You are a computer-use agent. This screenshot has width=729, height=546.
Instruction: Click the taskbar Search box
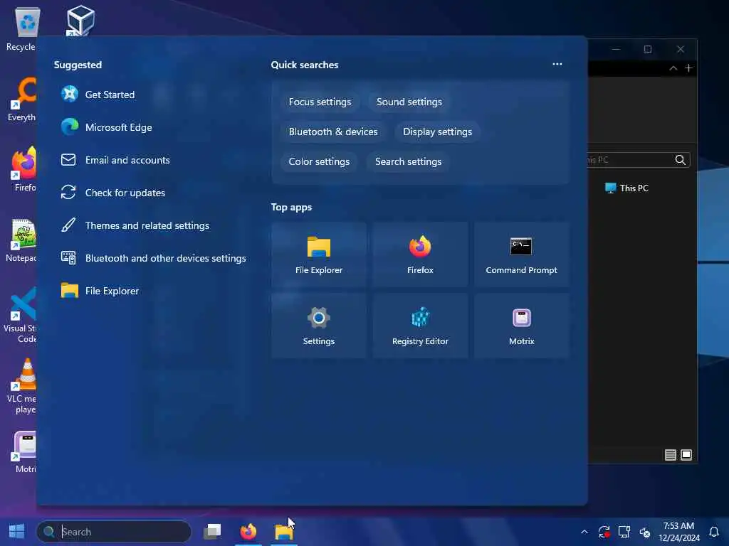pyautogui.click(x=114, y=532)
